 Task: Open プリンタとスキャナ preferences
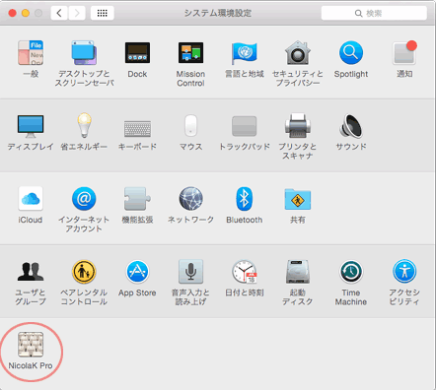(298, 125)
